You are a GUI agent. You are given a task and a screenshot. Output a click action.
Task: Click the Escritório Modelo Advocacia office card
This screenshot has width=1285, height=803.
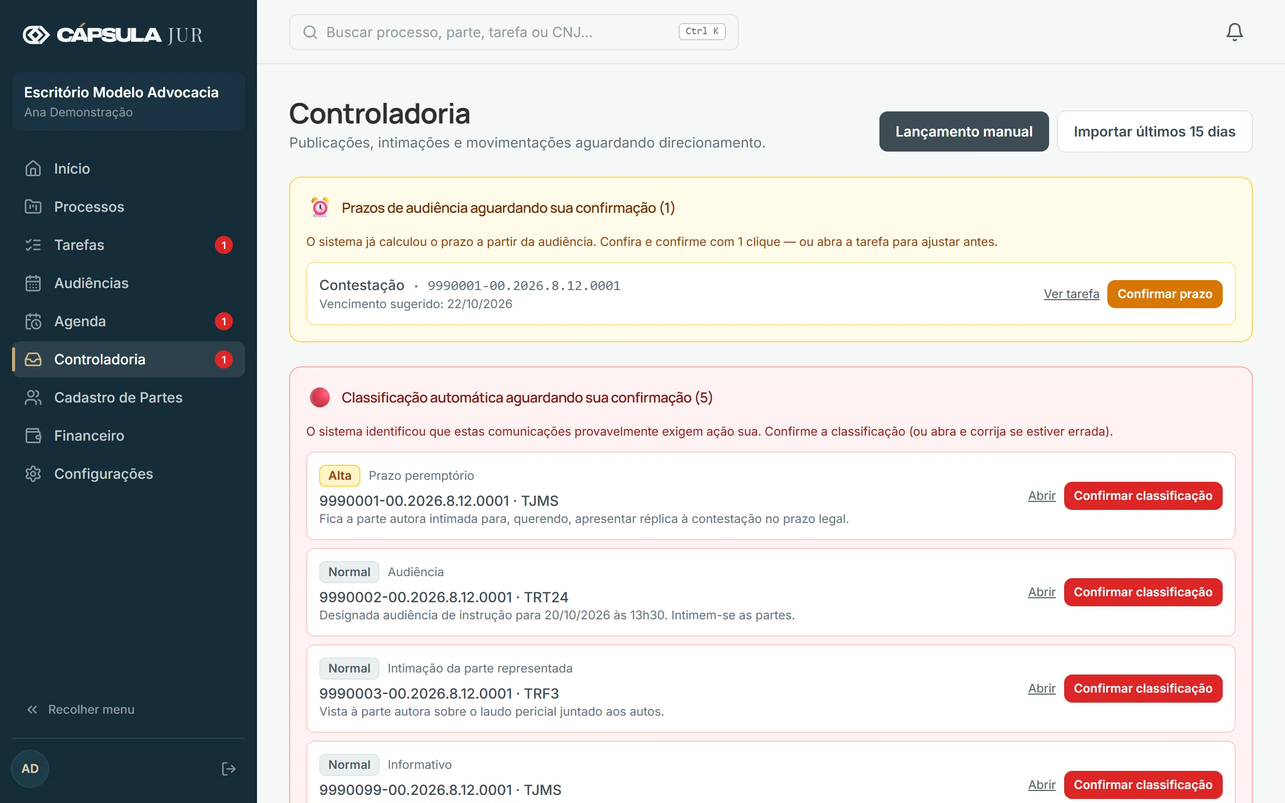pyautogui.click(x=128, y=101)
